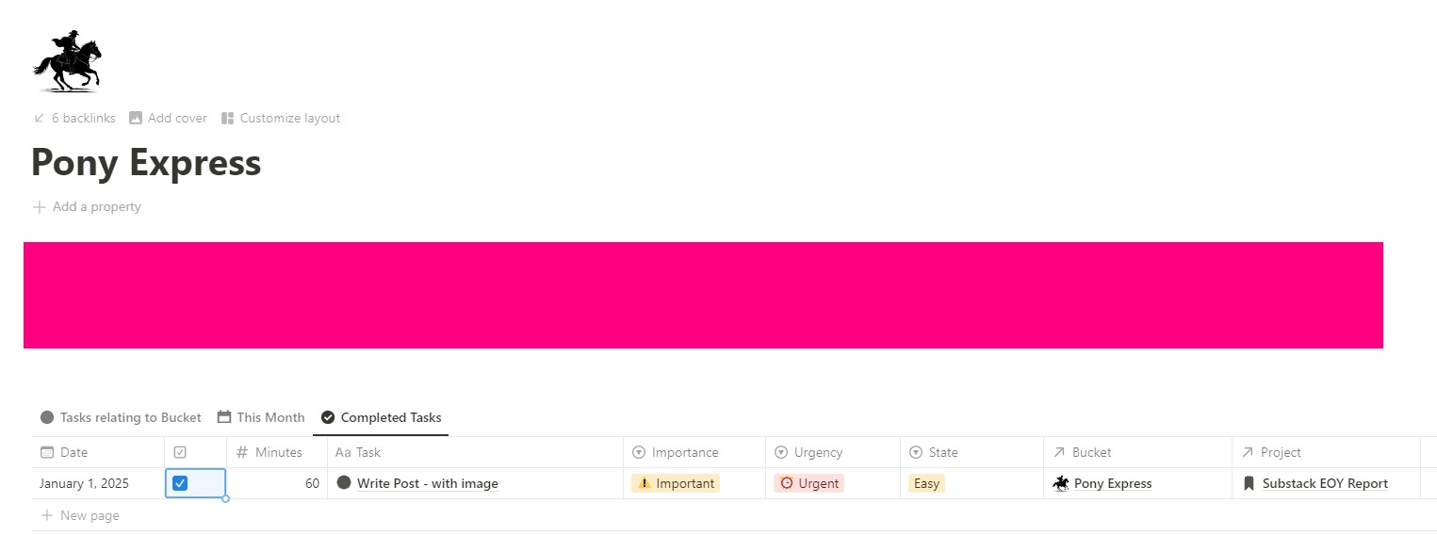1437x535 pixels.
Task: Click the hash icon in Minutes header
Action: [242, 452]
